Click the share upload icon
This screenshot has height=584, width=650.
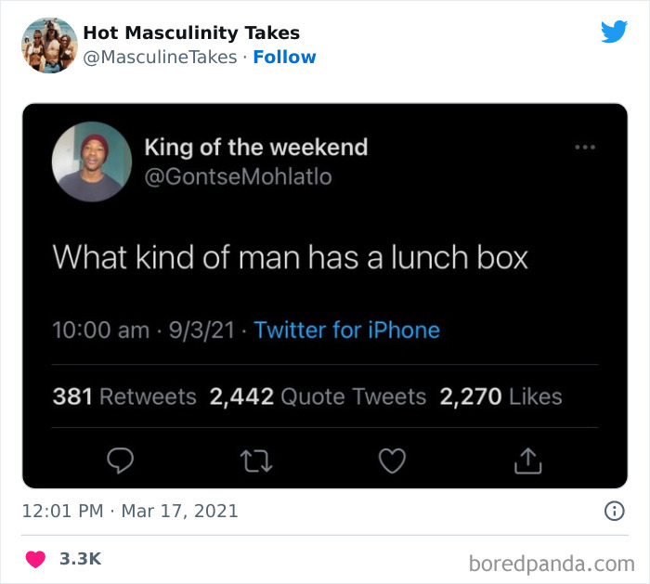pos(526,458)
